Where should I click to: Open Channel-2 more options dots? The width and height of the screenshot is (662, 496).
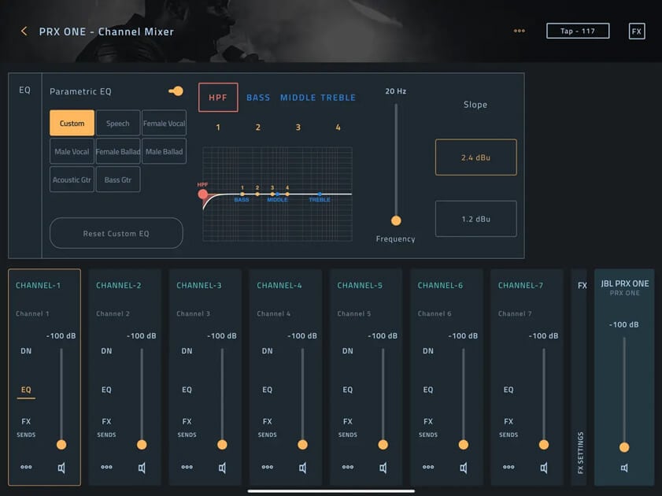point(106,467)
